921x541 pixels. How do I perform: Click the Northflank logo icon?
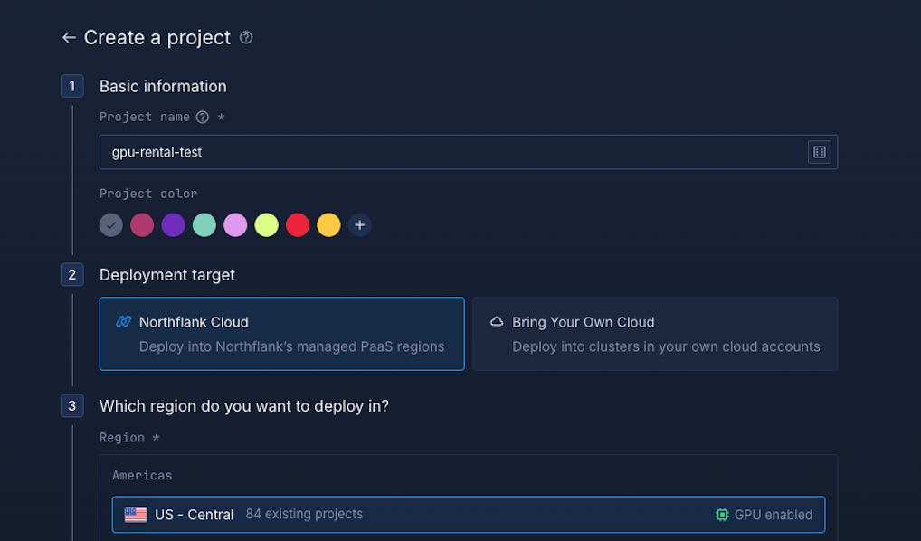pyautogui.click(x=123, y=322)
